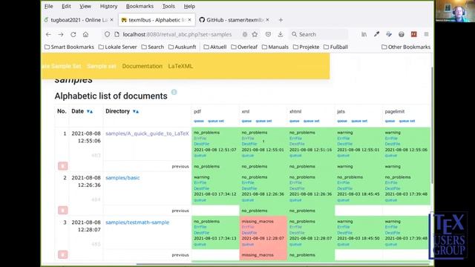Open the Tools menu
The width and height of the screenshot is (475, 267).
tap(168, 7)
